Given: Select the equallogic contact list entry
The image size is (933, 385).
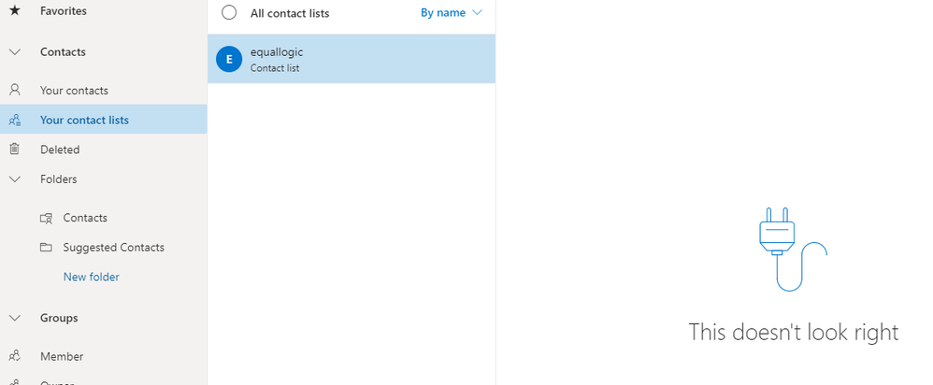Looking at the screenshot, I should coord(352,59).
